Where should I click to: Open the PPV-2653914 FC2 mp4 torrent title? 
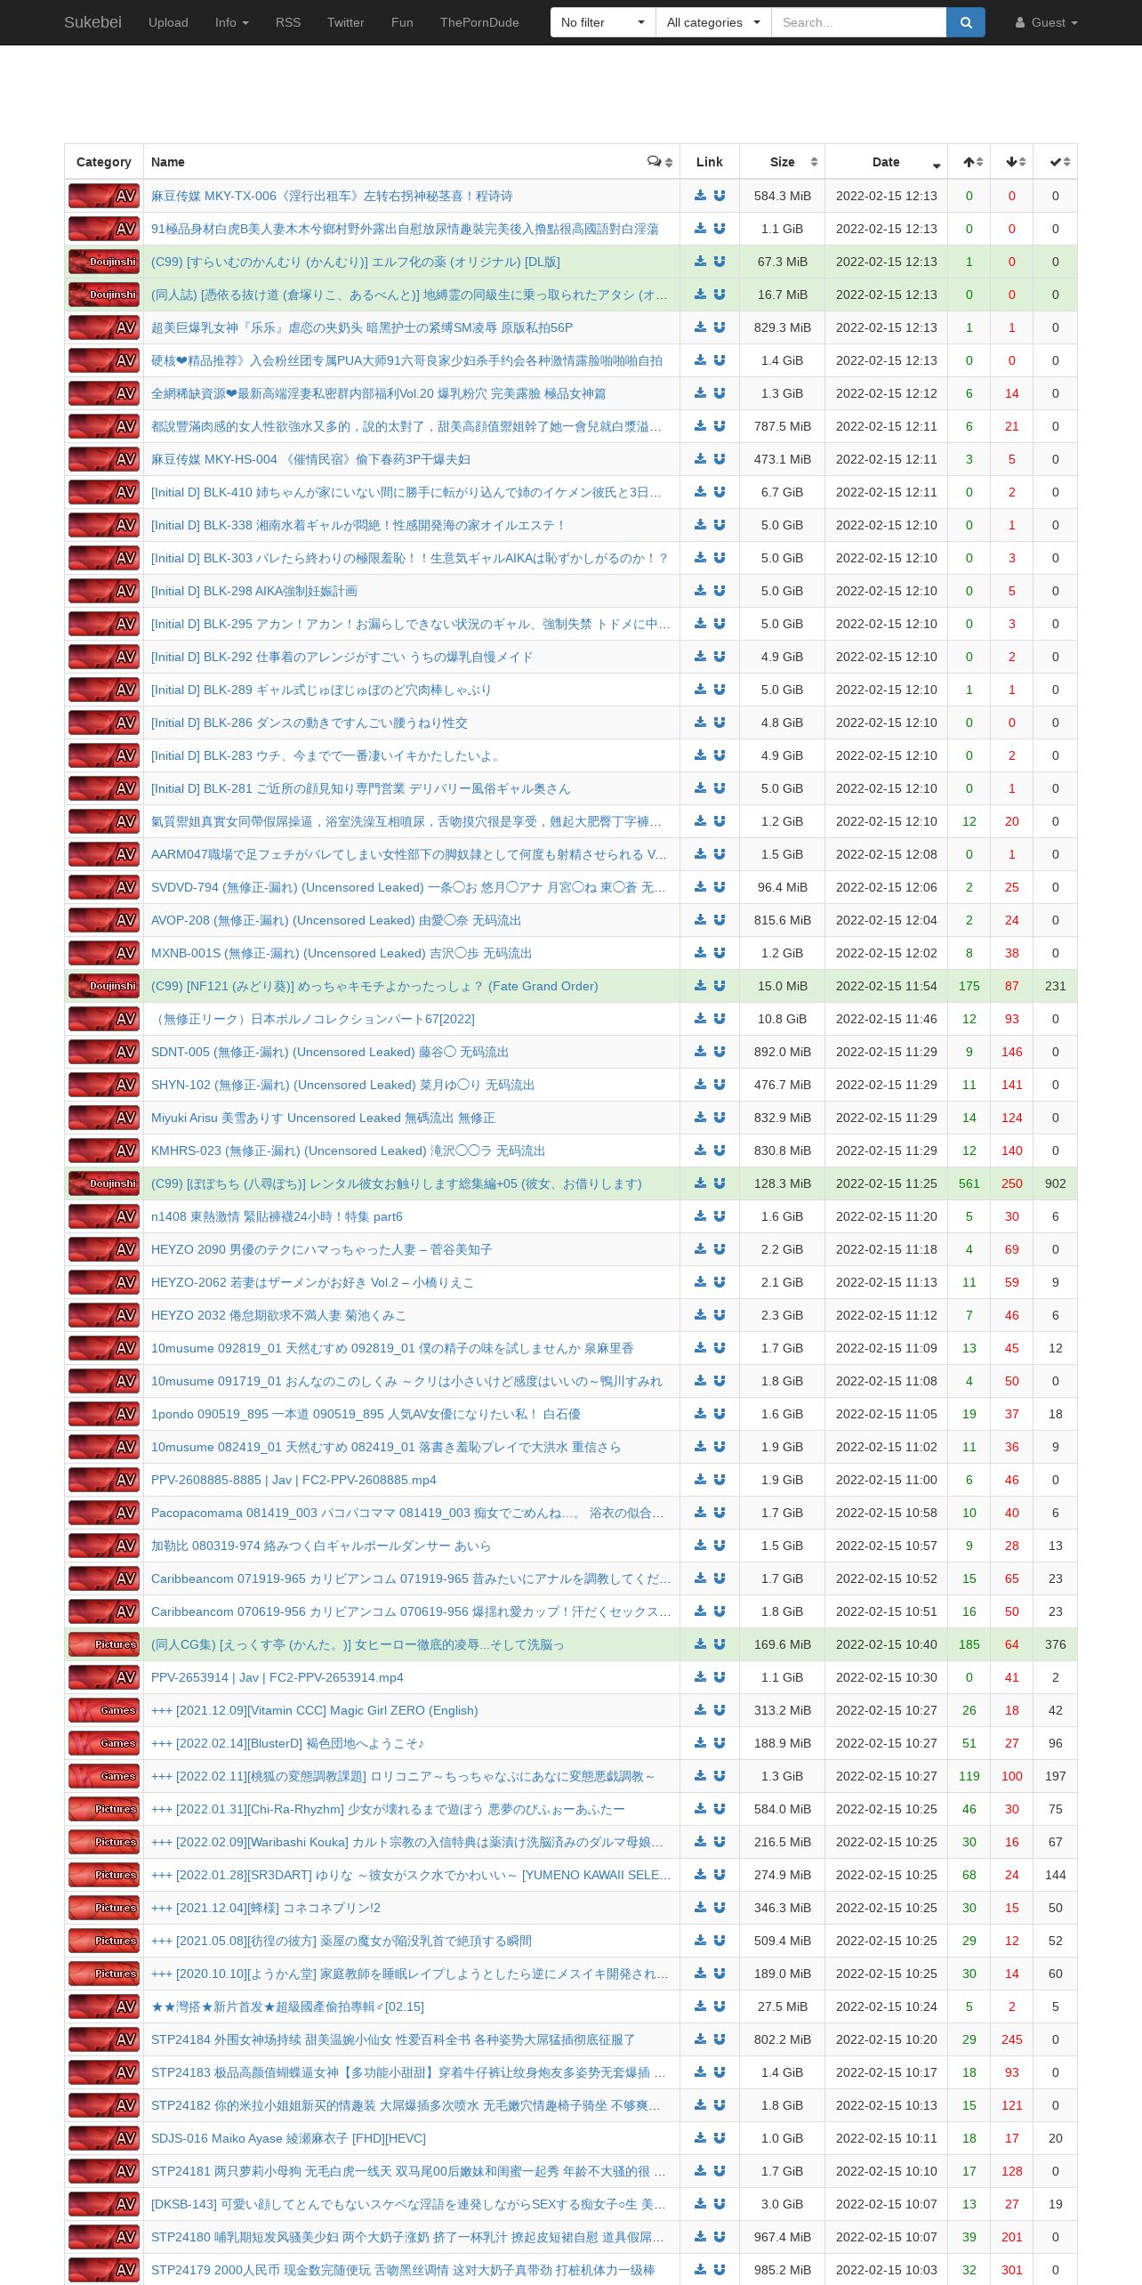(x=277, y=1677)
